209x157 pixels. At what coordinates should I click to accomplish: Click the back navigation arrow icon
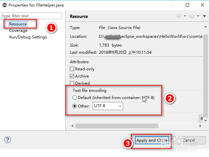coord(178,16)
